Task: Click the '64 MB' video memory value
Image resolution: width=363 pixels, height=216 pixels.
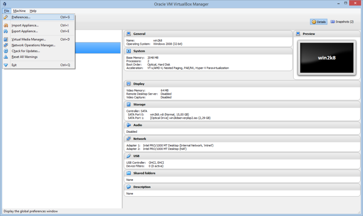Action: point(165,90)
